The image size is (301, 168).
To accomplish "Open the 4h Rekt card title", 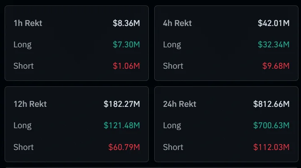I will pyautogui.click(x=177, y=23).
